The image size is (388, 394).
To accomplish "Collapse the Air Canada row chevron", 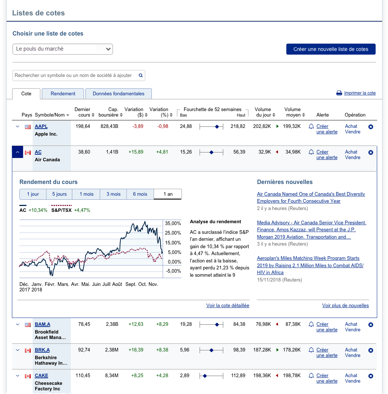I will pos(18,152).
